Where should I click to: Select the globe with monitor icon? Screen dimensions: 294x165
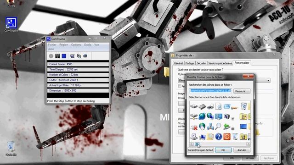pyautogui.click(x=210, y=116)
